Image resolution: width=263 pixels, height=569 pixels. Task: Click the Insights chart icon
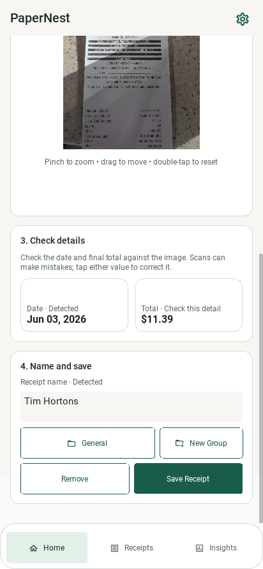pyautogui.click(x=199, y=549)
